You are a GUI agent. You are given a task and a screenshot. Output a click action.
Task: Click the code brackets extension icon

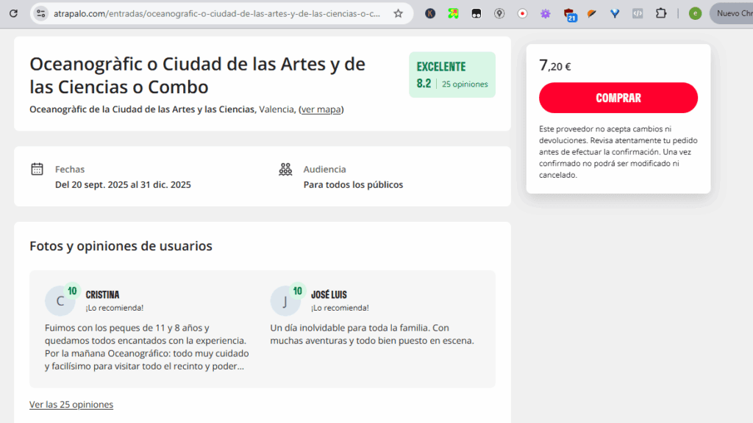(x=638, y=13)
